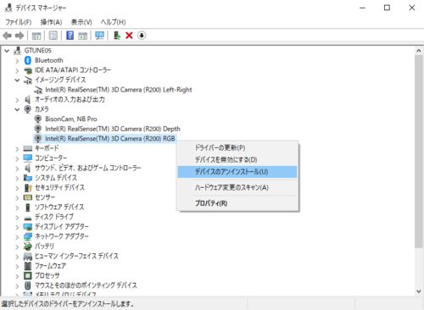
Task: Choose プロパティ(R) in context menu
Action: pyautogui.click(x=237, y=203)
